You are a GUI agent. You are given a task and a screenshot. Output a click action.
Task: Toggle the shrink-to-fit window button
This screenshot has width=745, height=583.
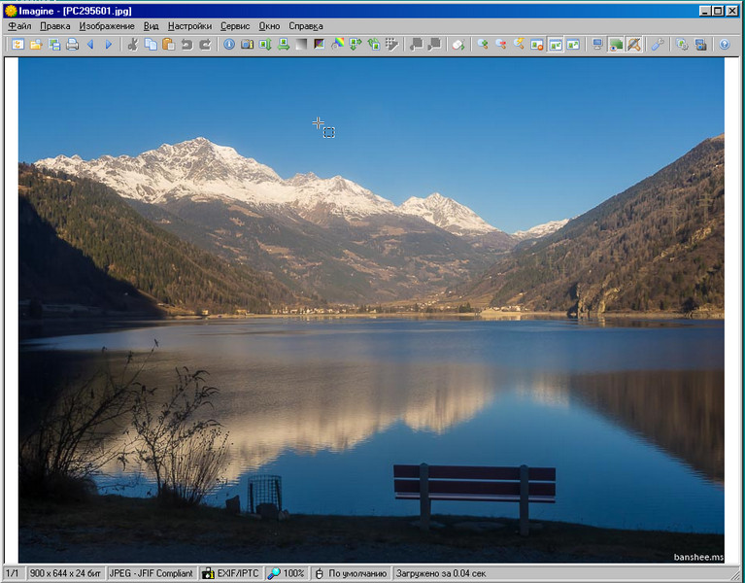(555, 44)
